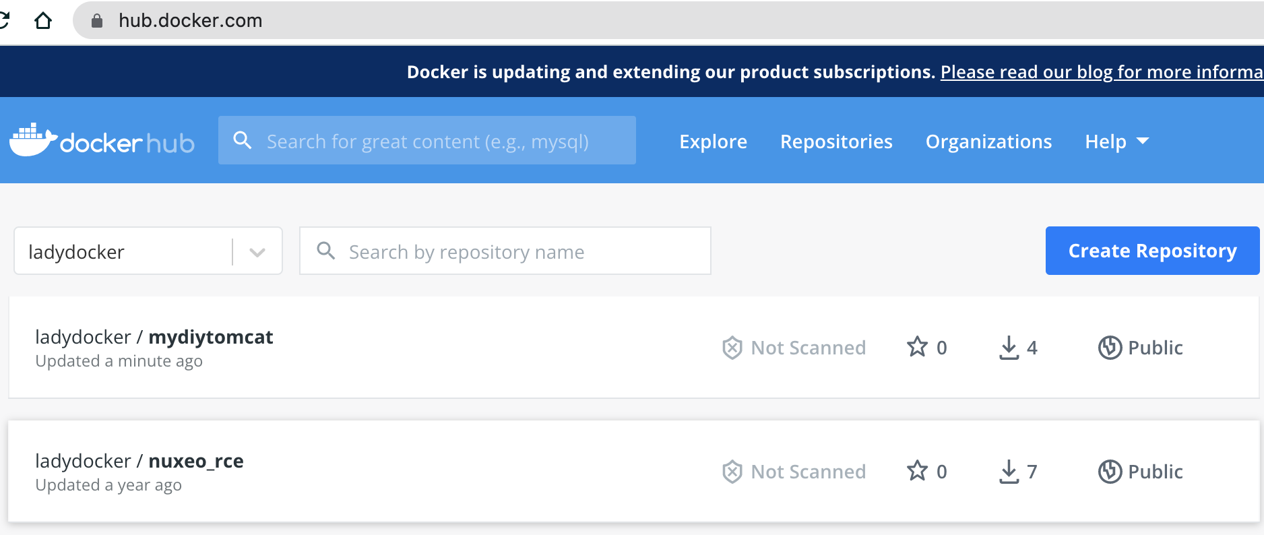Click the browser home icon
Image resolution: width=1264 pixels, height=535 pixels.
pyautogui.click(x=43, y=21)
